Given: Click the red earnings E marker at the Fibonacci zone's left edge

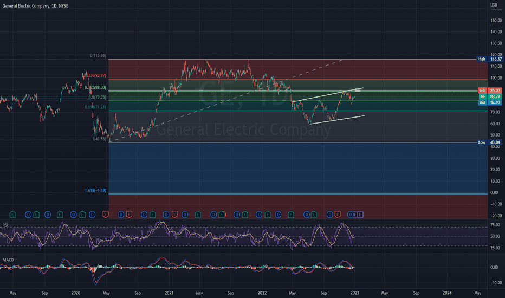Looking at the screenshot, I should point(105,215).
